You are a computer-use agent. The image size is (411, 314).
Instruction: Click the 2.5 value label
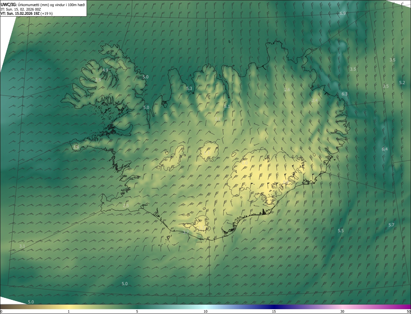tap(126, 206)
